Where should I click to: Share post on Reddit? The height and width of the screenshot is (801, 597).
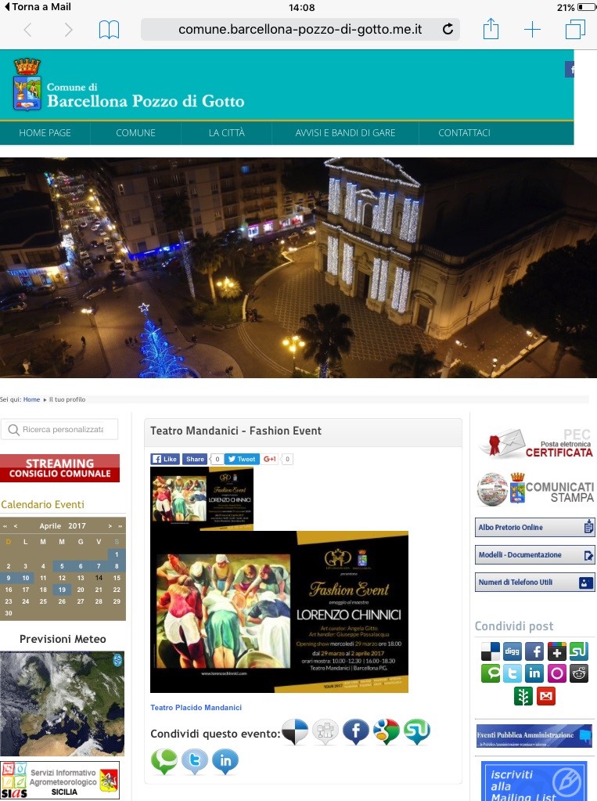tap(579, 673)
